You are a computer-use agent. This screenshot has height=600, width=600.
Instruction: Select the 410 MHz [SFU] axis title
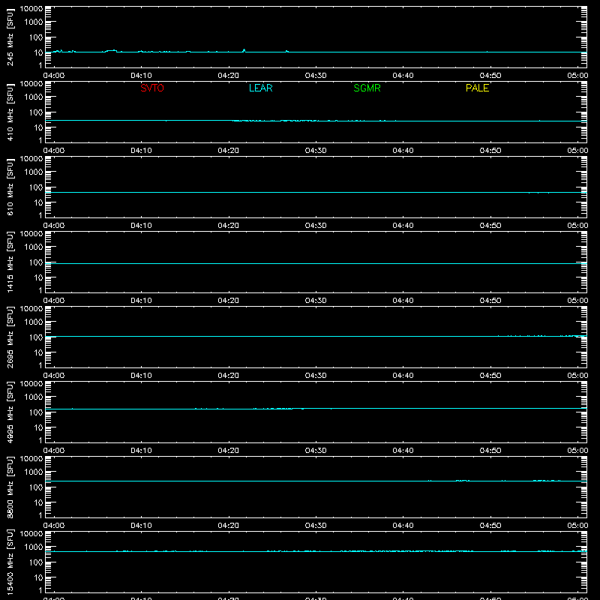[x=10, y=112]
